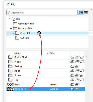Click drafting fill icon in Grass row
This screenshot has width=93, height=102.
point(72,84)
